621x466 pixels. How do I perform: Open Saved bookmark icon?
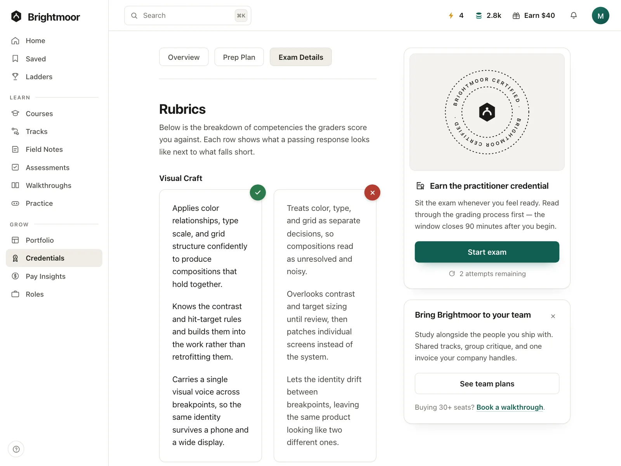pyautogui.click(x=16, y=59)
